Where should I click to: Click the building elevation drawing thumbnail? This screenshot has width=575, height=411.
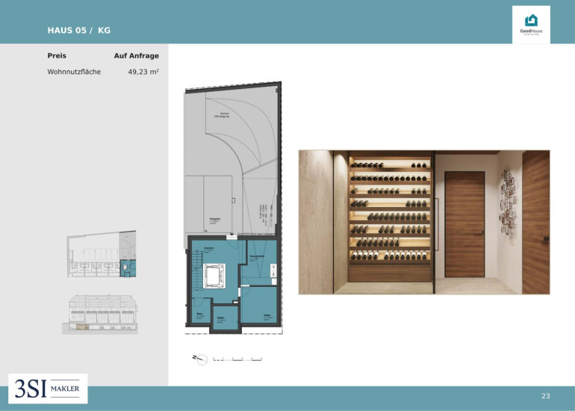point(100,314)
